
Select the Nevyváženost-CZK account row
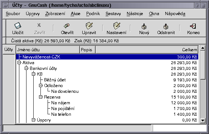click(x=107, y=57)
